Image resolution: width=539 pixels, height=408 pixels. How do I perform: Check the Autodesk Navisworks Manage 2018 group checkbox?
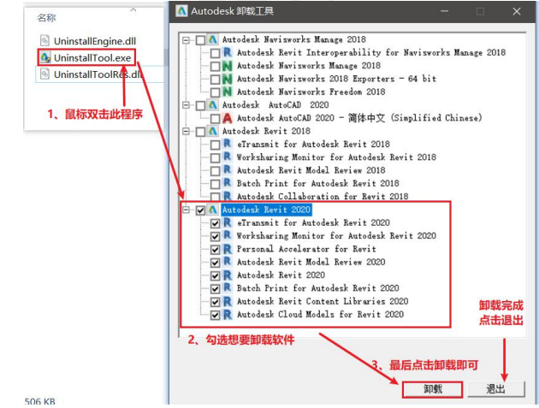[200, 40]
